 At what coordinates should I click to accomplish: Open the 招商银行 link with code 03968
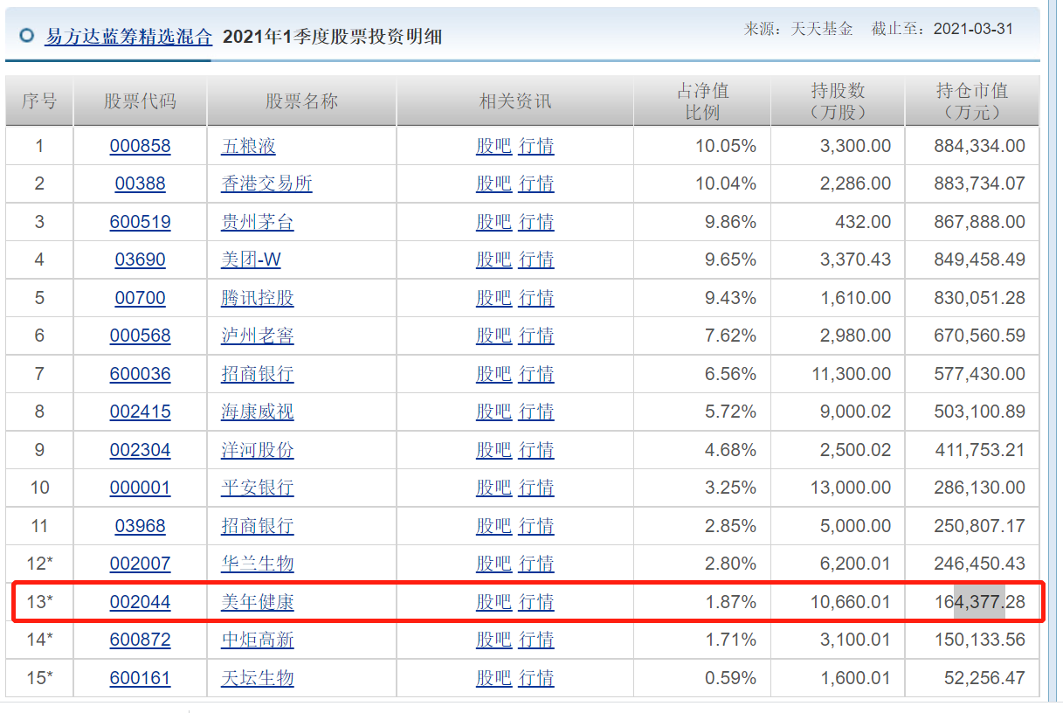pos(252,525)
